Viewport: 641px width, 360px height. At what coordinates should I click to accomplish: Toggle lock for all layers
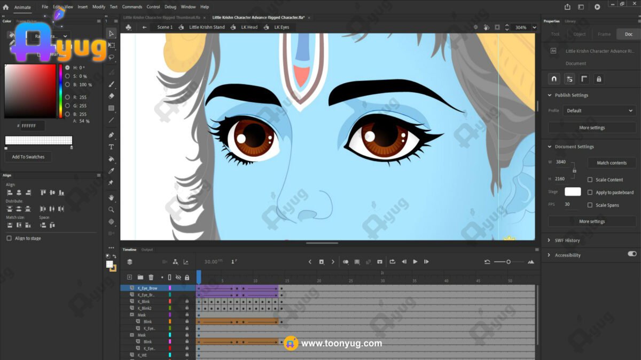pos(187,277)
